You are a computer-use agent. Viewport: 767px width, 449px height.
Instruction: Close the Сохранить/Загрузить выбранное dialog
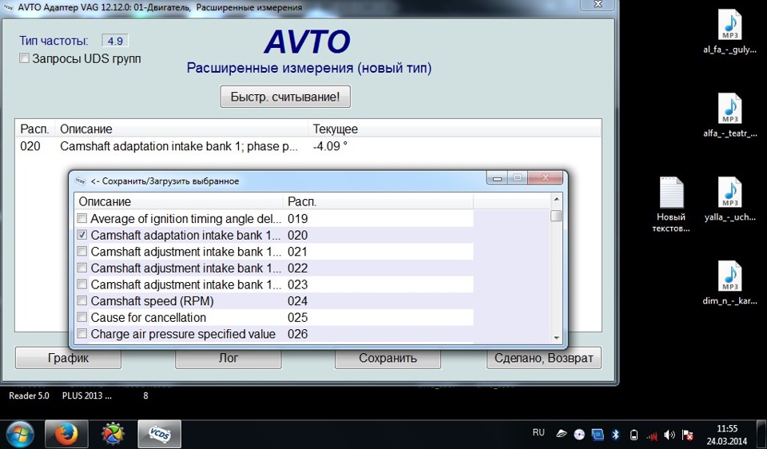point(546,178)
